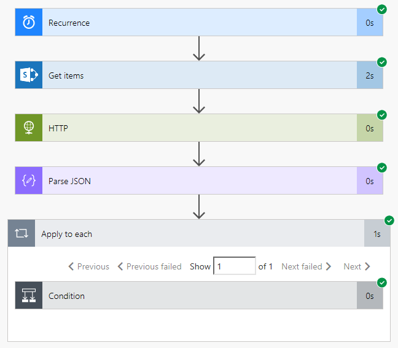Expand the Get items step
398x348 pixels.
[x=197, y=75]
